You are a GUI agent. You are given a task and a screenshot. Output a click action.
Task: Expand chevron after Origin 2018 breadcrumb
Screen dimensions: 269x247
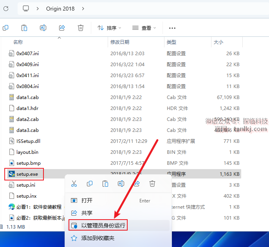tap(83, 9)
